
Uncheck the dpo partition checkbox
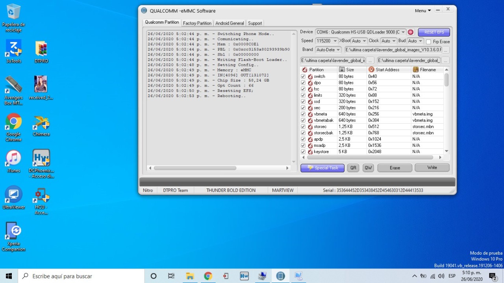click(x=303, y=83)
